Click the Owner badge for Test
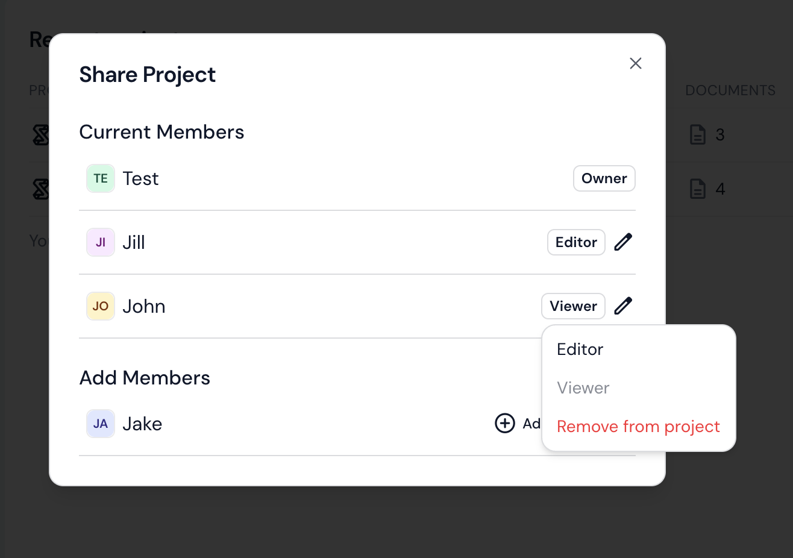Viewport: 793px width, 558px height. (604, 178)
